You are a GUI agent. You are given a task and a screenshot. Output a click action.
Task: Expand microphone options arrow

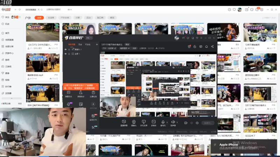point(167,122)
